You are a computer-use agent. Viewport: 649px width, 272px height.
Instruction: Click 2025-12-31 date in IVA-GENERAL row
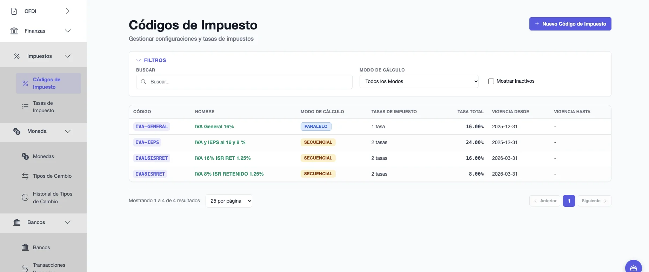pos(505,127)
